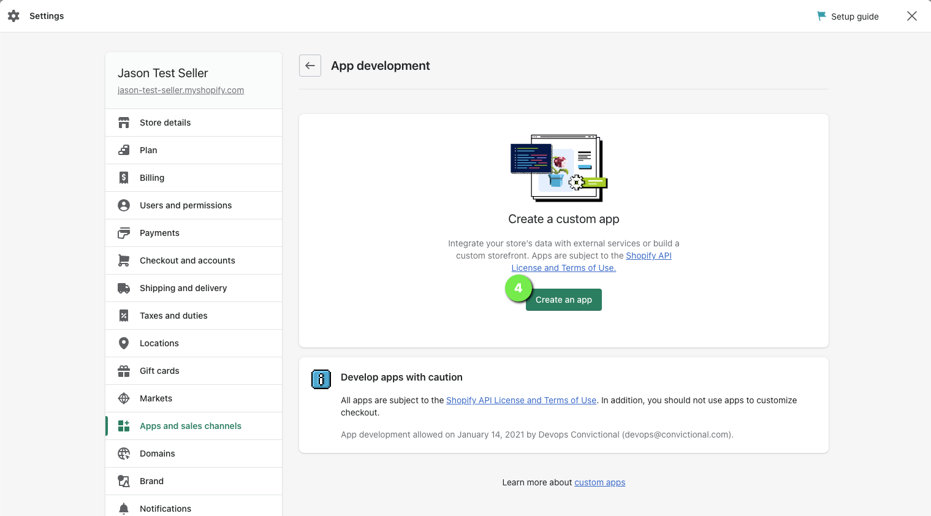Open the Plan settings page

click(x=194, y=150)
